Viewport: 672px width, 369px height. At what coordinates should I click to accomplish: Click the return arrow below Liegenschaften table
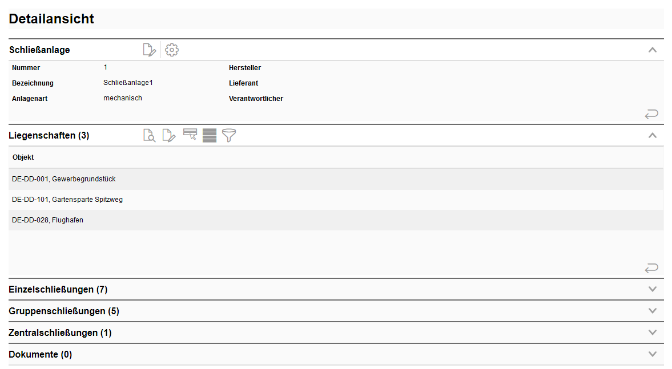pyautogui.click(x=651, y=268)
